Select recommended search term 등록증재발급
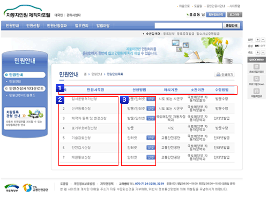The width and height of the screenshot is (268, 198). point(185,34)
